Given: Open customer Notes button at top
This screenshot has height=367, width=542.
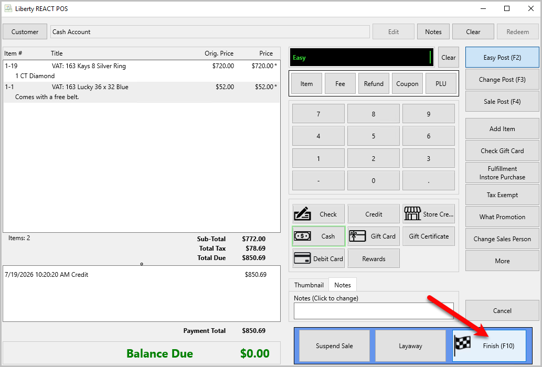Looking at the screenshot, I should (x=433, y=32).
